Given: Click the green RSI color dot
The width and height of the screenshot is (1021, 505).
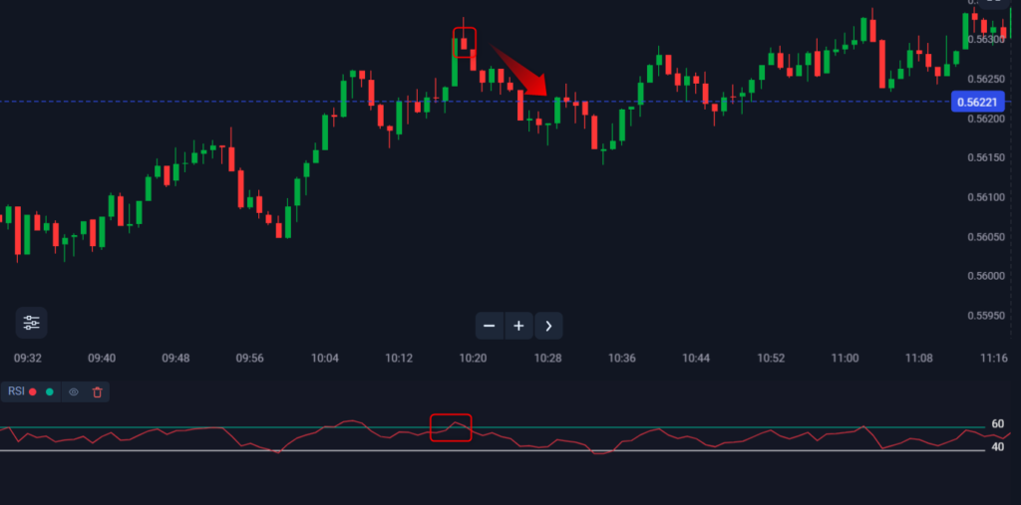Looking at the screenshot, I should point(50,391).
